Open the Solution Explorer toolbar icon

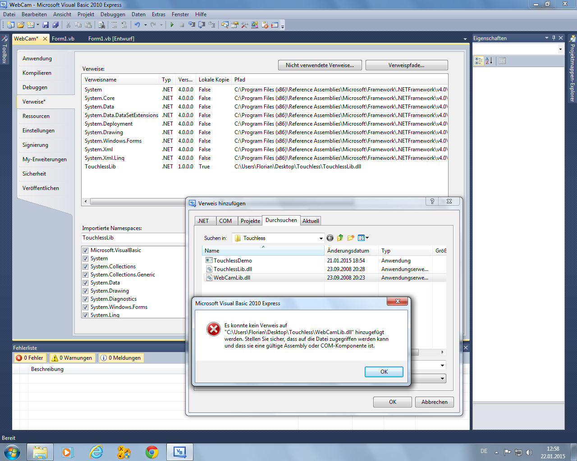point(224,25)
